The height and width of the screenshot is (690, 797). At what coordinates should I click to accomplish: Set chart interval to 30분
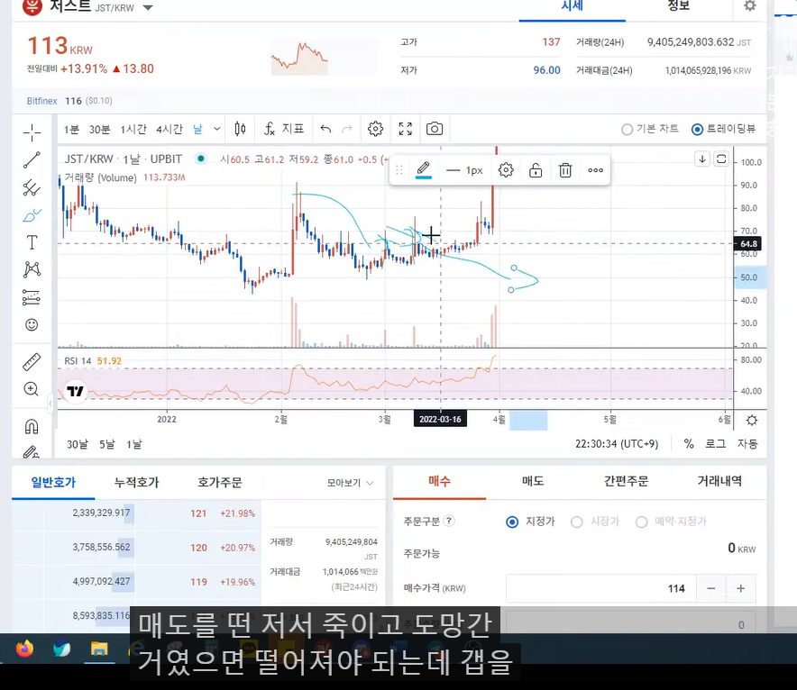pos(99,129)
